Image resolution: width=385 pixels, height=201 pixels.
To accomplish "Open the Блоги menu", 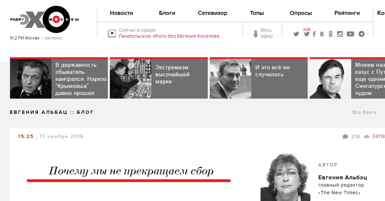I will pos(167,13).
